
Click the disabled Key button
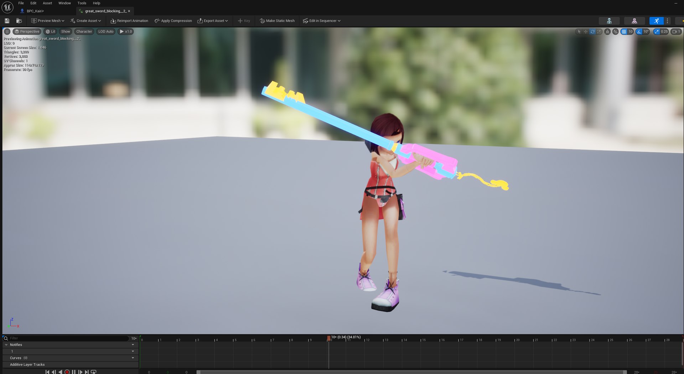click(x=244, y=21)
